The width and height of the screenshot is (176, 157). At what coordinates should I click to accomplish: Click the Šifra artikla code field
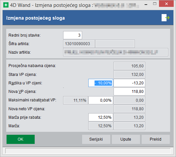pyautogui.click(x=79, y=44)
